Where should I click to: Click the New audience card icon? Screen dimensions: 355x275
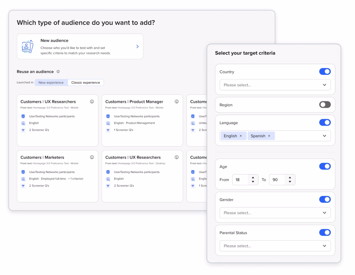click(27, 47)
